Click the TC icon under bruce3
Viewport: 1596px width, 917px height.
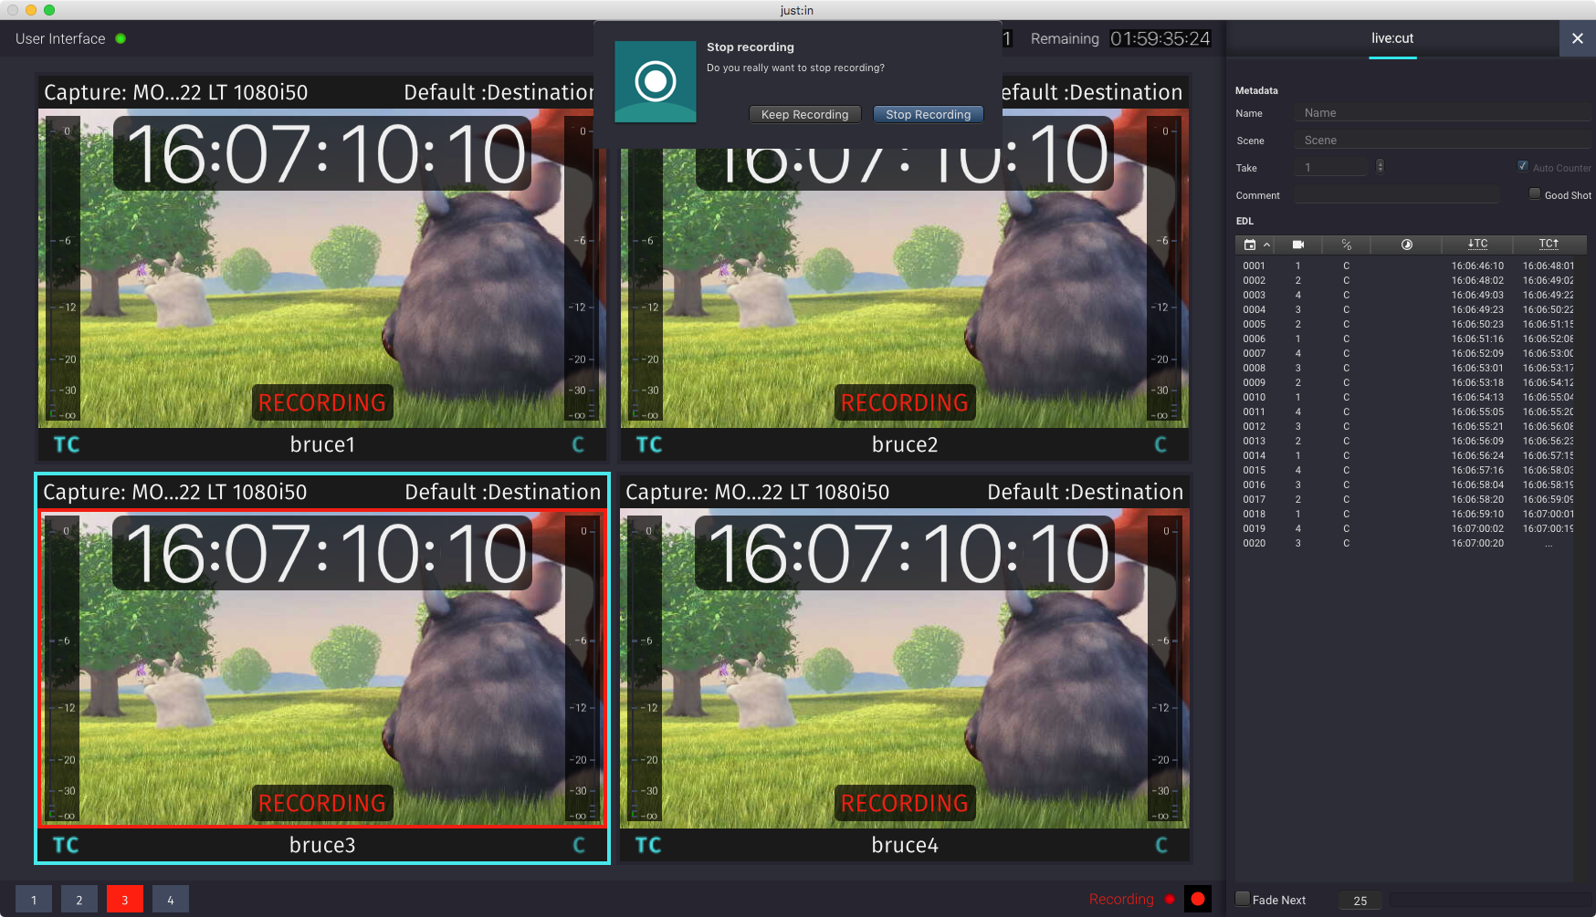(66, 845)
